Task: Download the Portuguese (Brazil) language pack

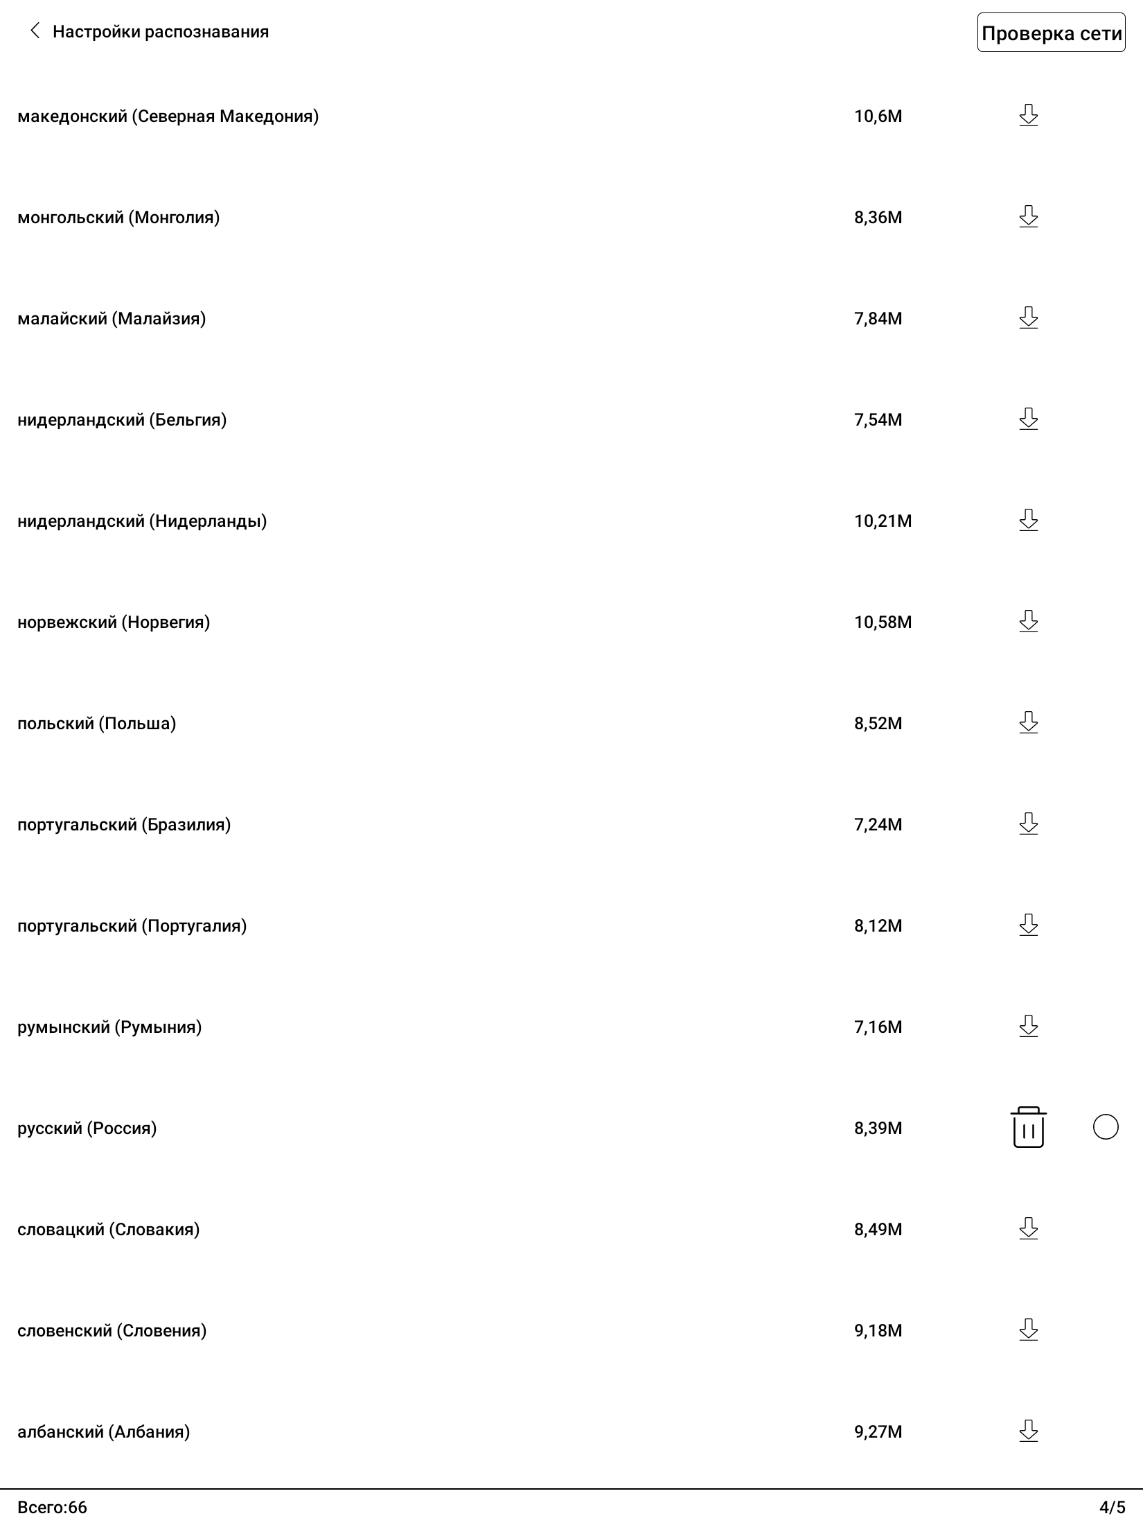Action: (1029, 824)
